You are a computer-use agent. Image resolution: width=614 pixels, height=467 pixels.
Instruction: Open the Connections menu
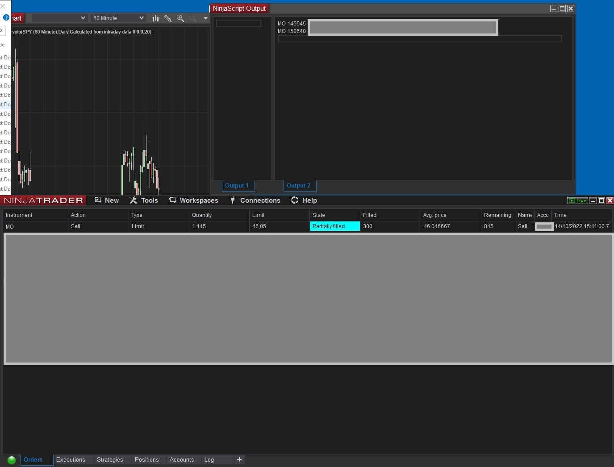255,200
